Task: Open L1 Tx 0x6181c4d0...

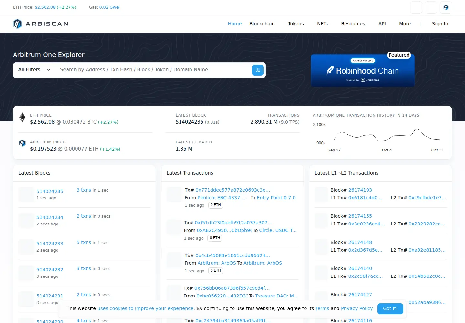Action: [x=365, y=198]
